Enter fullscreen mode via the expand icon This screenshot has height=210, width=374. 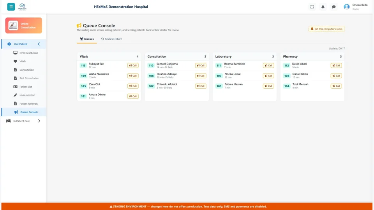[x=312, y=7]
